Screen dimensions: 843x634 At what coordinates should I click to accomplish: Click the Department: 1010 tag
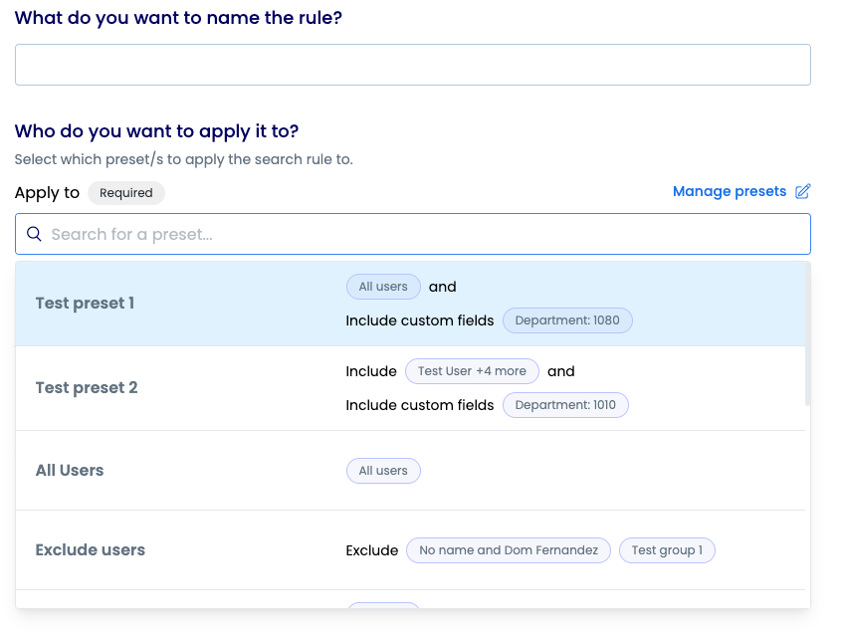tap(565, 405)
